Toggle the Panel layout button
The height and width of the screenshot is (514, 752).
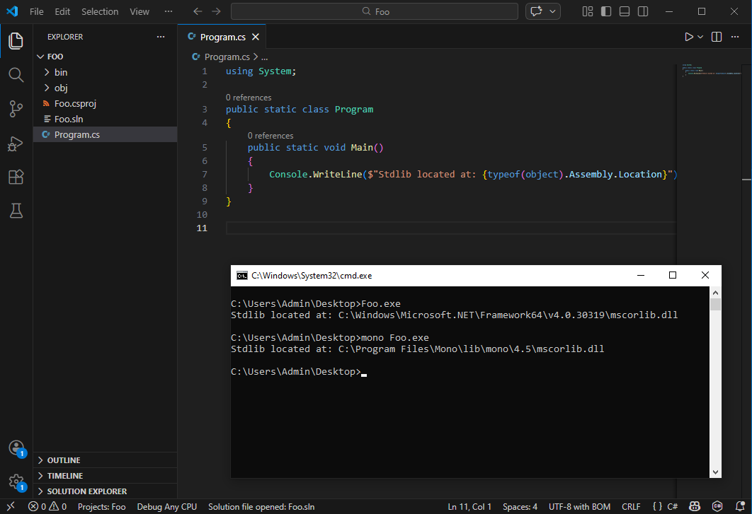pyautogui.click(x=625, y=11)
